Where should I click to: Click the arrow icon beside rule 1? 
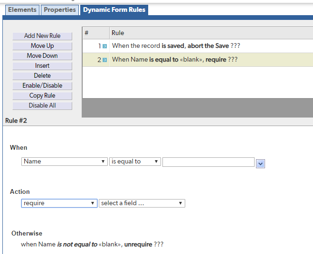(x=104, y=46)
